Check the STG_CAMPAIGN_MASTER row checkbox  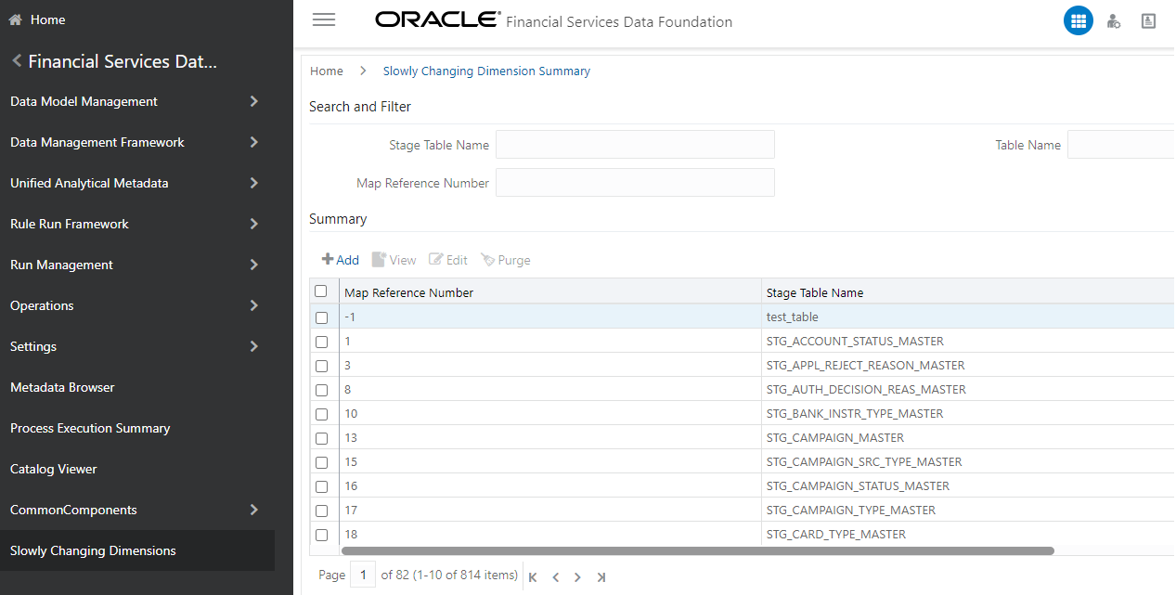(322, 438)
